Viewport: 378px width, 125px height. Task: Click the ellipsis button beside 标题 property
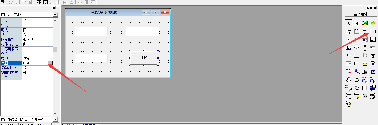click(x=50, y=63)
